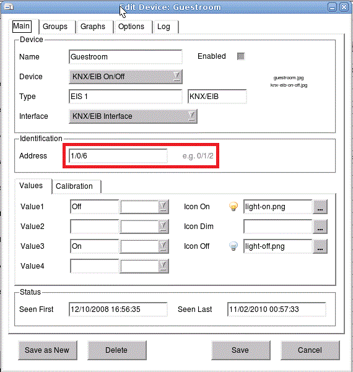Click the Save as New button
353x372 pixels.
click(x=47, y=350)
